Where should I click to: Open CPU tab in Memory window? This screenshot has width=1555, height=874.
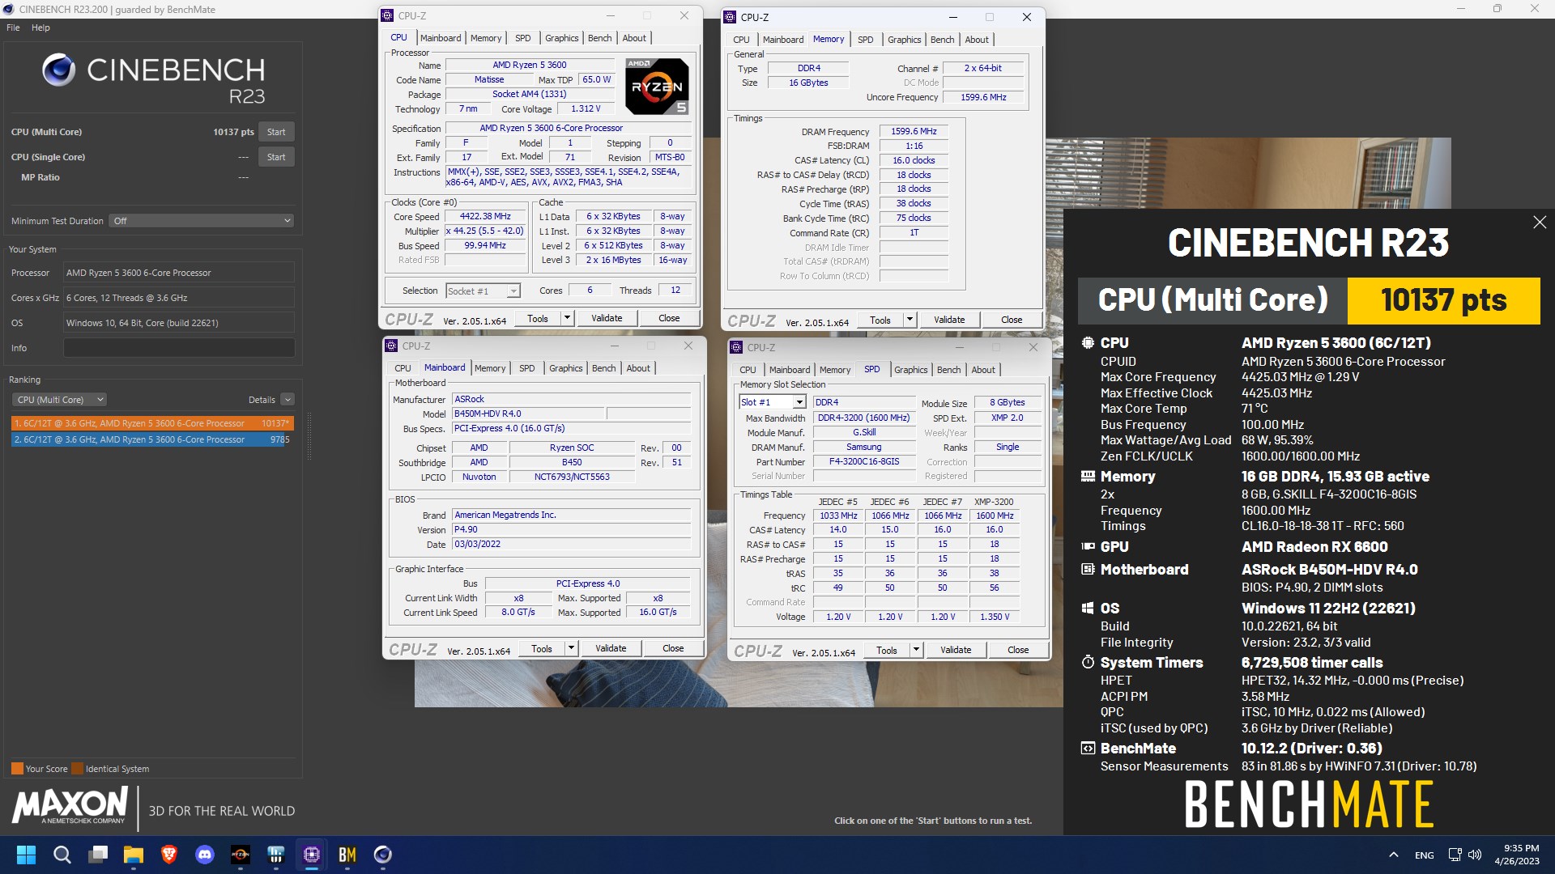coord(741,40)
